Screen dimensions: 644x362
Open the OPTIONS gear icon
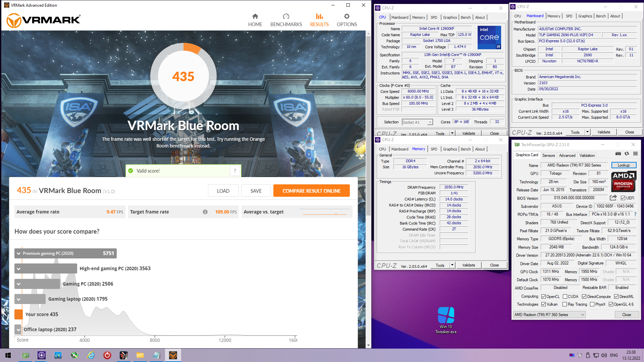(347, 16)
